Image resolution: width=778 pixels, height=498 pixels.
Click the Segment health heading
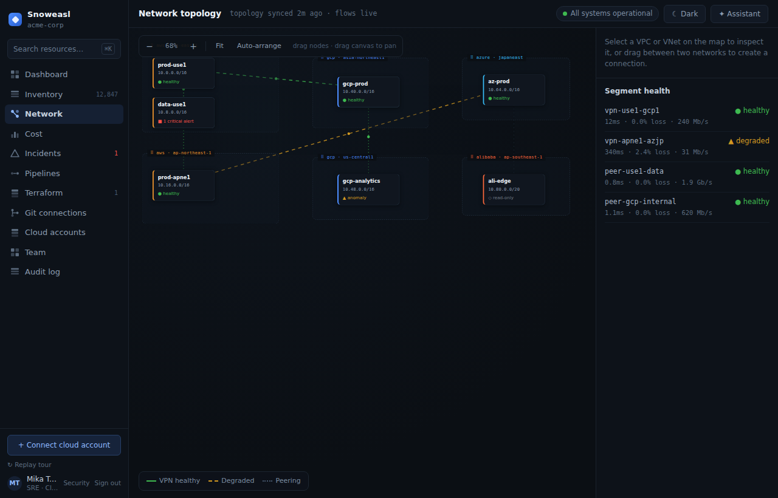tap(637, 91)
